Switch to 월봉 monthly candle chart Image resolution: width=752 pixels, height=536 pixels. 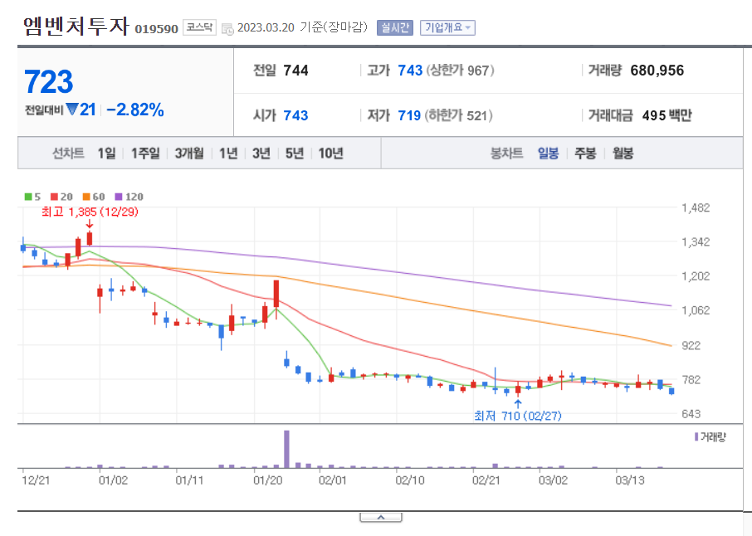coord(623,153)
